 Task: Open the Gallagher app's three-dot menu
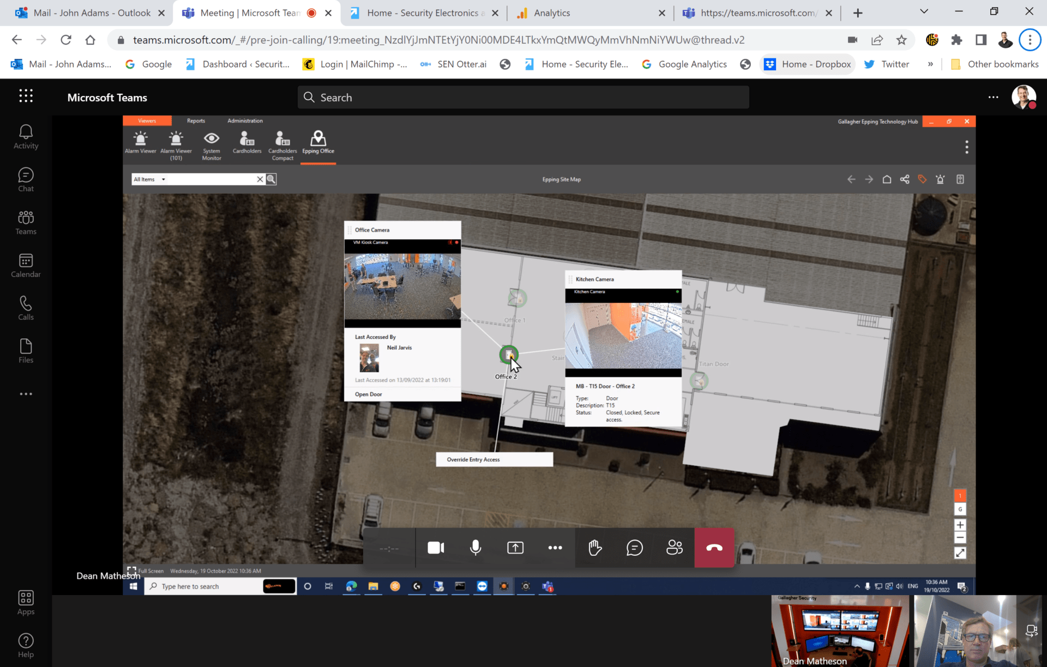[966, 147]
